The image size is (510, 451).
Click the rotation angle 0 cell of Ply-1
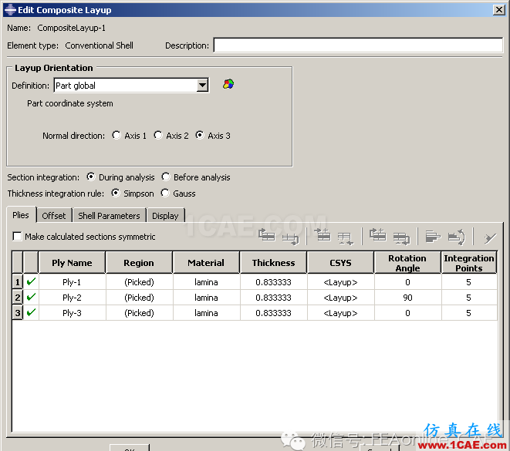[x=407, y=281]
